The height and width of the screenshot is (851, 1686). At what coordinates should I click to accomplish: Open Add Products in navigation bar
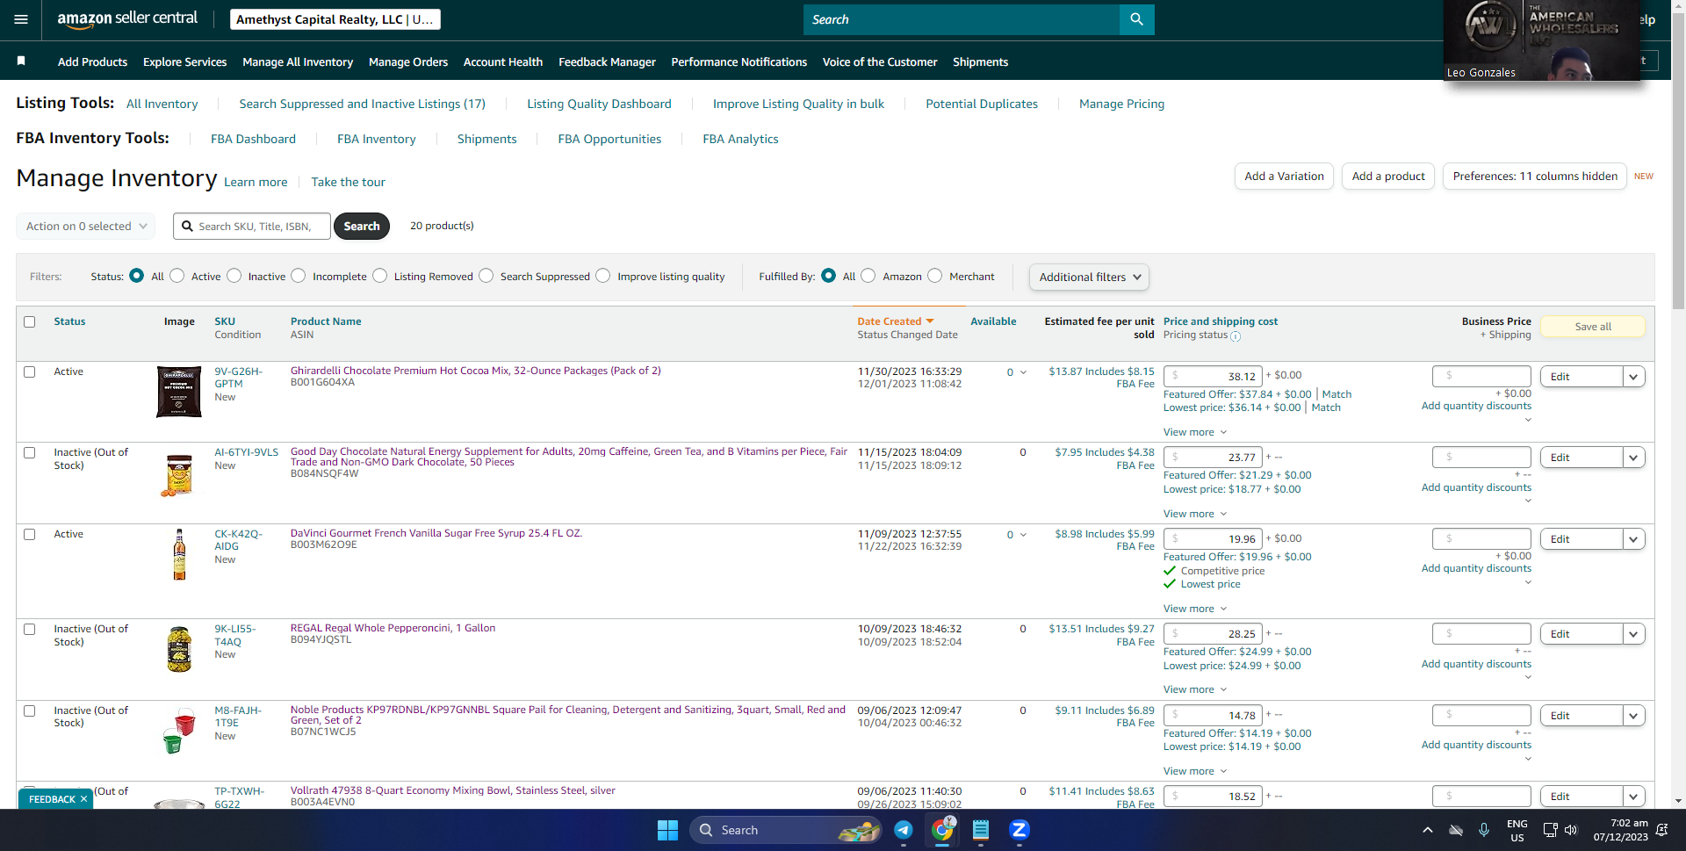point(92,61)
